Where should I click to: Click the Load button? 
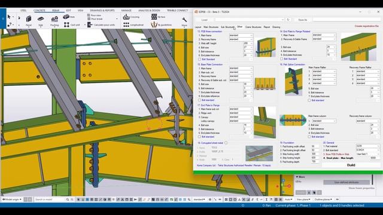205,20
